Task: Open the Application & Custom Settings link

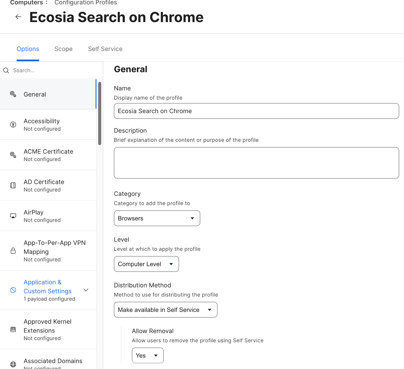Action: (x=47, y=287)
